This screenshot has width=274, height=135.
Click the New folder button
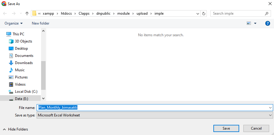click(x=41, y=23)
